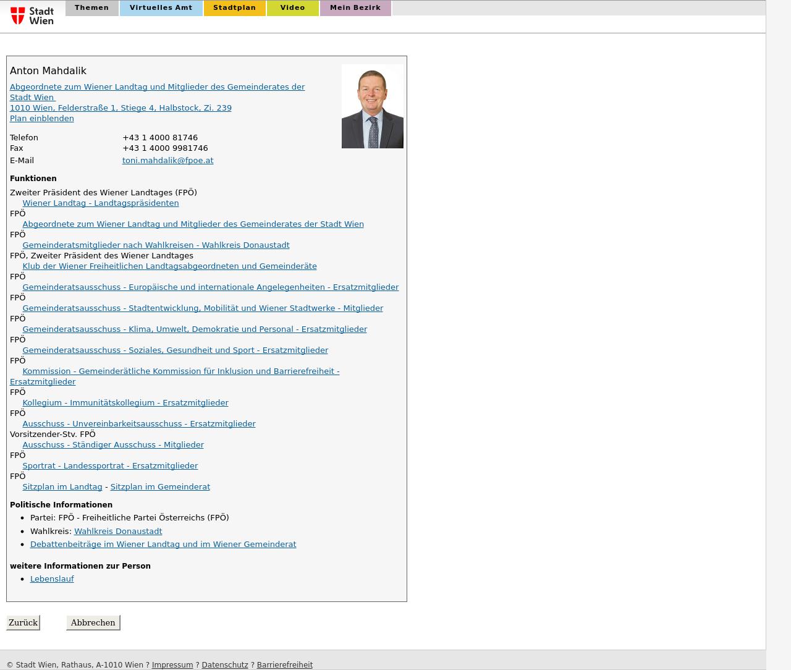Screen dimensions: 791x670
Task: Open the Lebenslauf link
Action: tap(52, 579)
